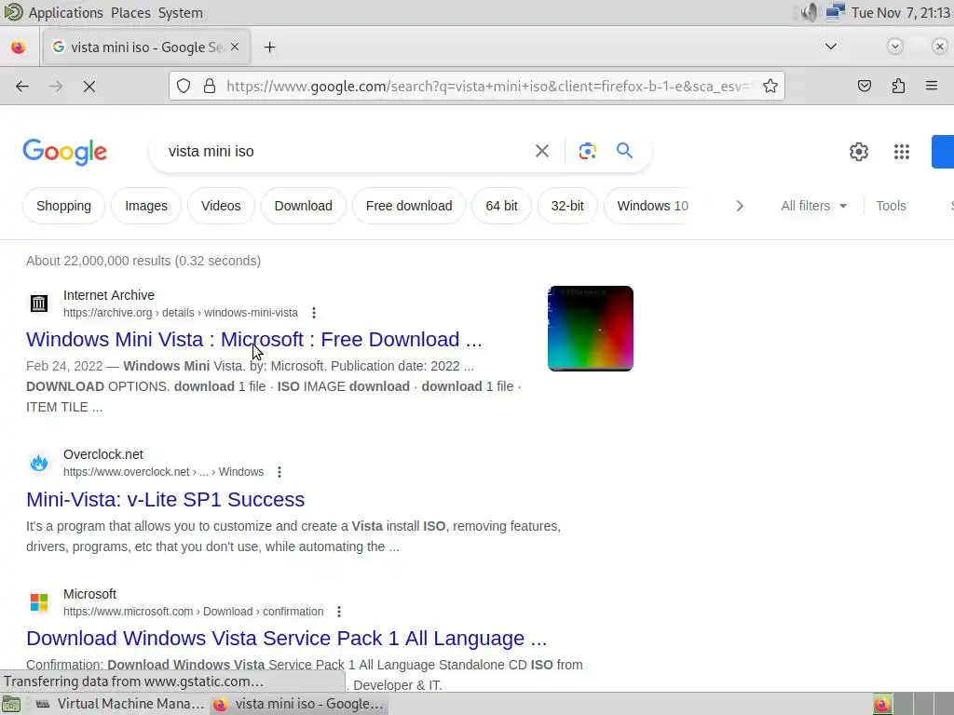Open the Google apps grid

(902, 152)
